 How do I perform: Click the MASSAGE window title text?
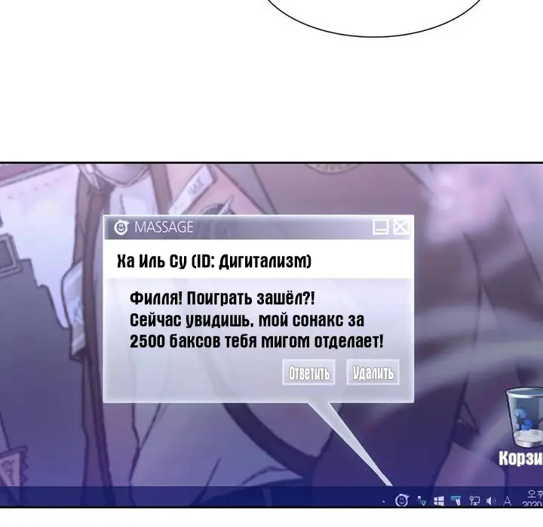pos(164,227)
